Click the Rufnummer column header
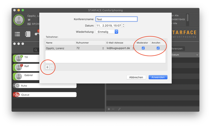The height and width of the screenshot is (127, 211). (x=90, y=43)
